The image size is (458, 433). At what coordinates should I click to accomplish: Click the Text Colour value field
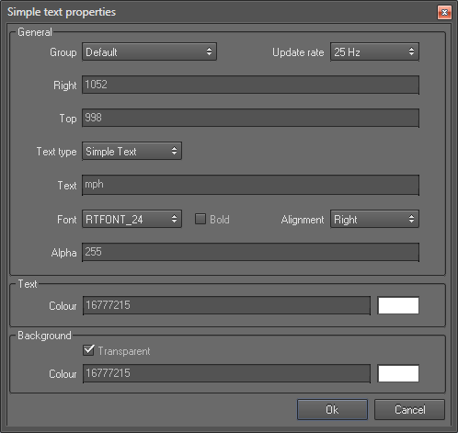click(226, 305)
